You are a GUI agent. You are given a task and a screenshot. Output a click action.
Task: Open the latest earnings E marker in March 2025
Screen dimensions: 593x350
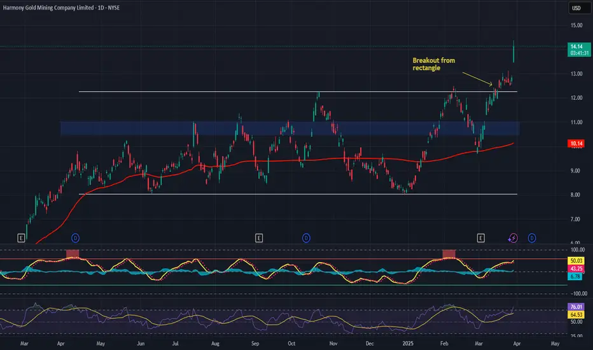[x=480, y=238]
